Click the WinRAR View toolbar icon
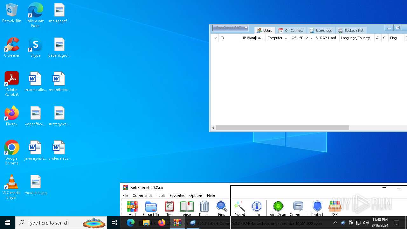Image resolution: width=407 pixels, height=229 pixels. (187, 208)
